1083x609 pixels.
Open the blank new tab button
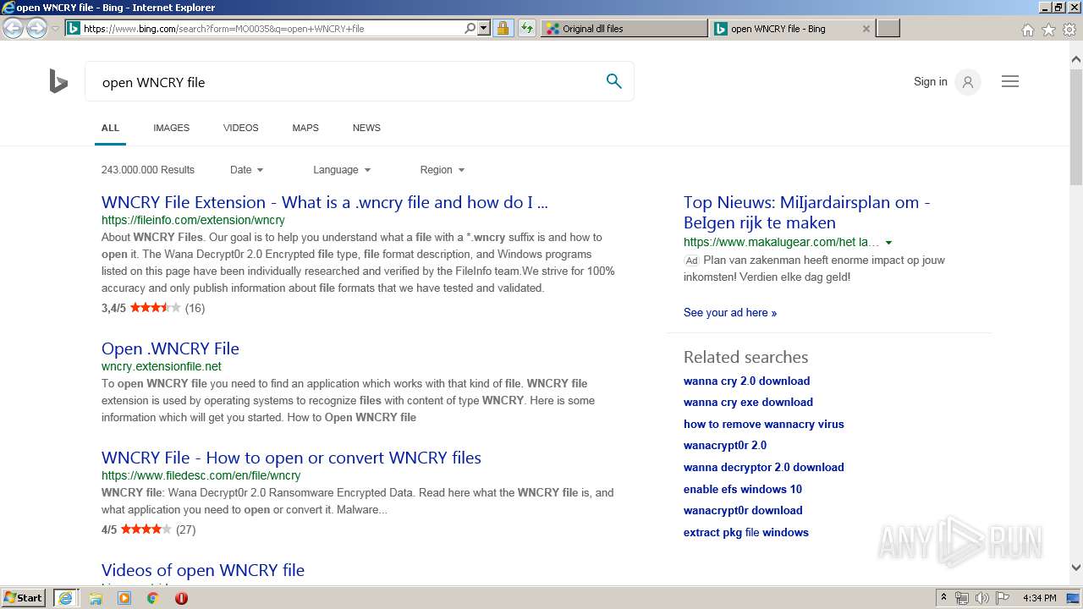(x=888, y=29)
